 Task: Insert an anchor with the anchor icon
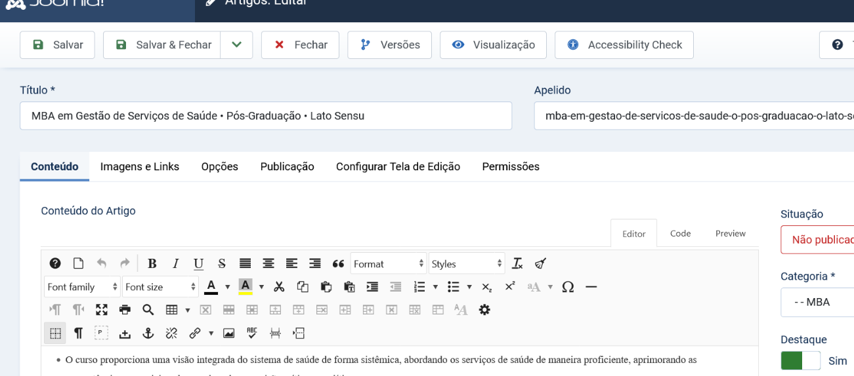click(x=148, y=333)
